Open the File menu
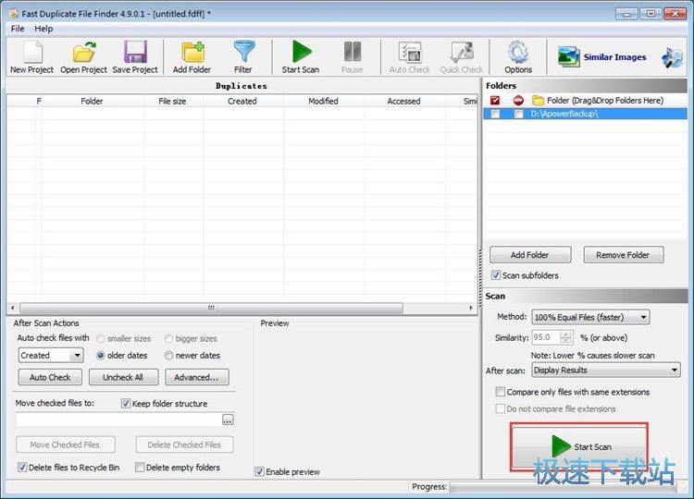Viewport: 694px width, 499px height. [18, 29]
